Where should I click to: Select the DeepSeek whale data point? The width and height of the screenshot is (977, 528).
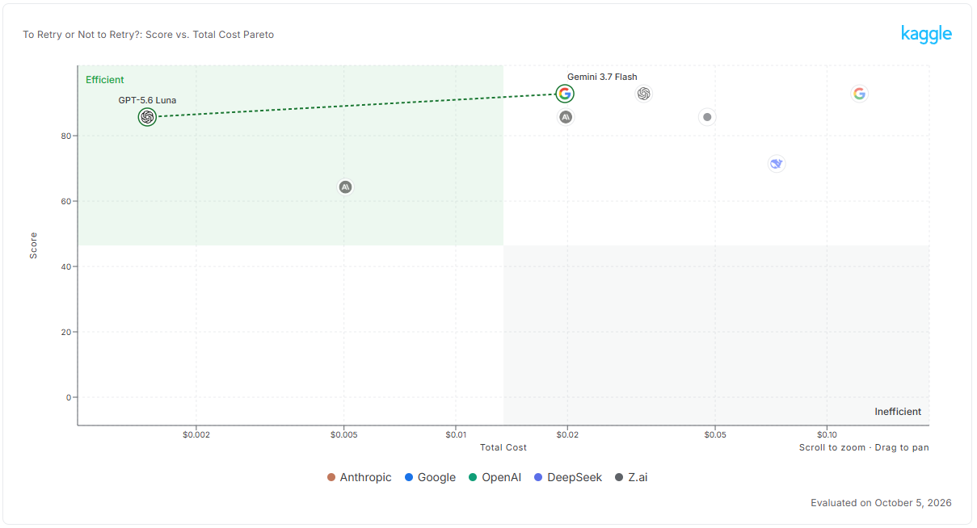[777, 164]
